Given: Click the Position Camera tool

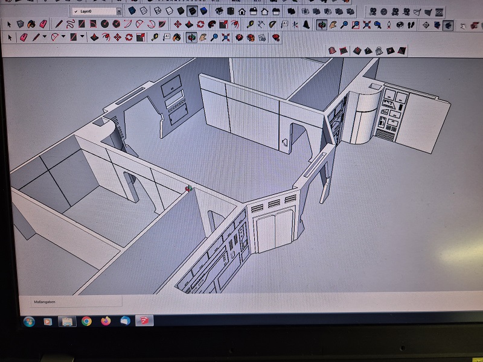Looking at the screenshot, I should [x=389, y=25].
